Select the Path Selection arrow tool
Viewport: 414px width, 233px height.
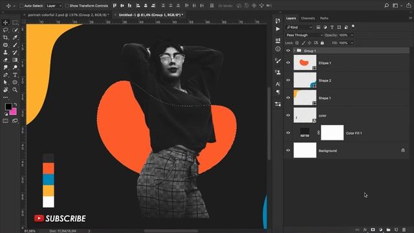(6, 82)
